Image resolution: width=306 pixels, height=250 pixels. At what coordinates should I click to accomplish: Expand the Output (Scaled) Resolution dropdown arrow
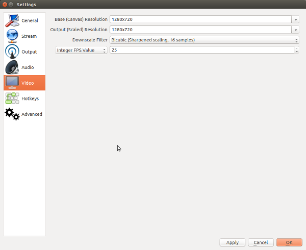coord(295,30)
